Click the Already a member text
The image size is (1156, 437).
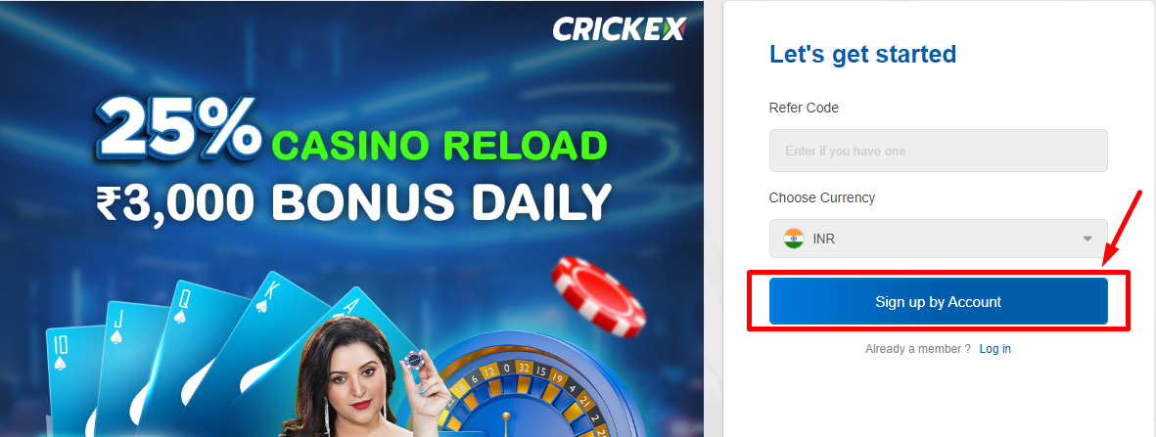[x=918, y=349]
